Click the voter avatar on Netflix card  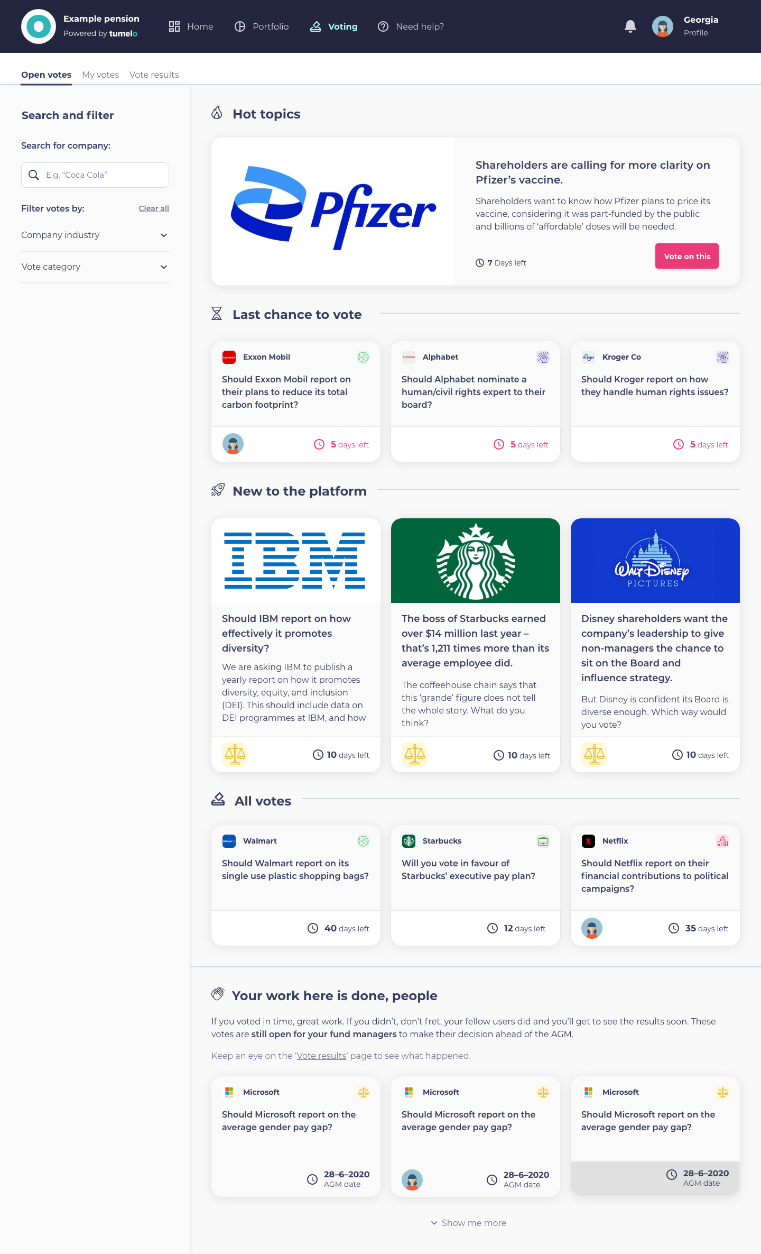592,928
